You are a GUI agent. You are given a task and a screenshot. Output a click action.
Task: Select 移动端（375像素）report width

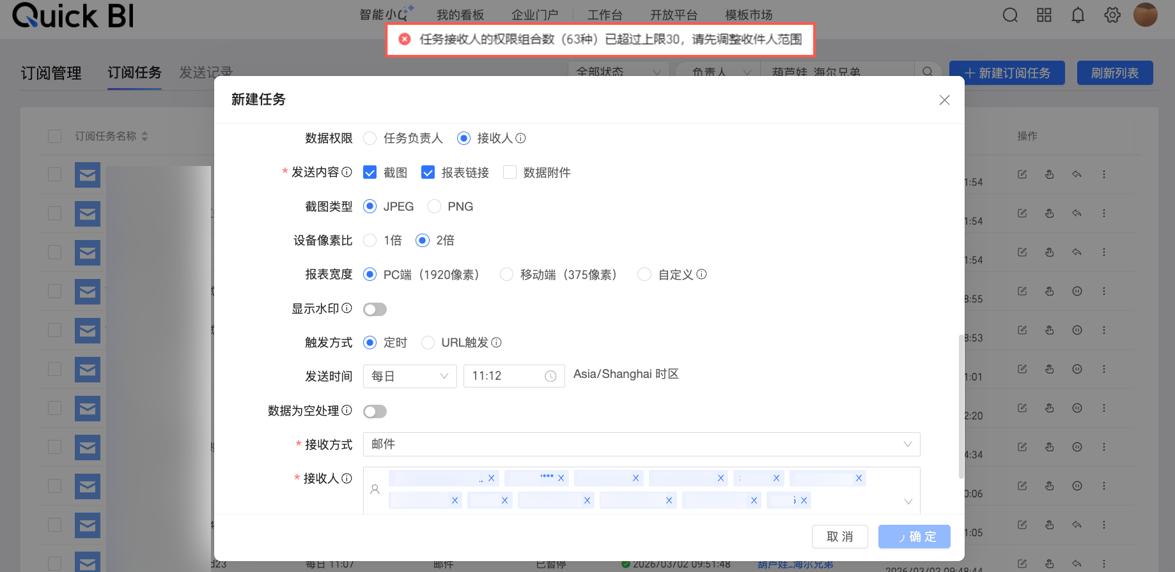click(x=506, y=275)
